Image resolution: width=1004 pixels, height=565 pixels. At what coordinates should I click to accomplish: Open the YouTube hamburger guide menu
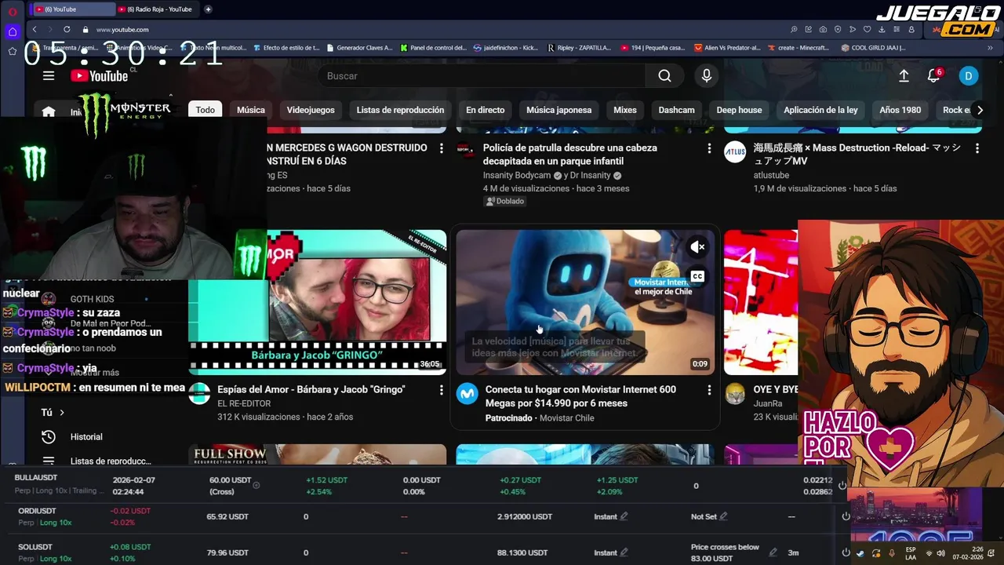pos(49,76)
